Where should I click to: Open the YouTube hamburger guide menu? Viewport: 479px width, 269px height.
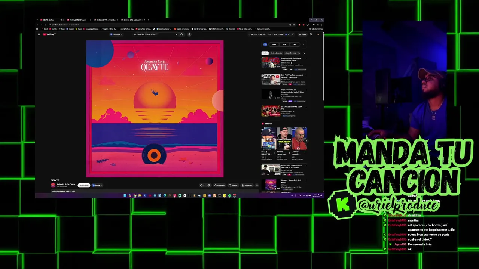[39, 34]
